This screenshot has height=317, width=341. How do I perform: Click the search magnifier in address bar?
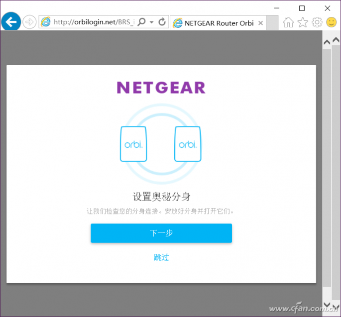point(142,22)
